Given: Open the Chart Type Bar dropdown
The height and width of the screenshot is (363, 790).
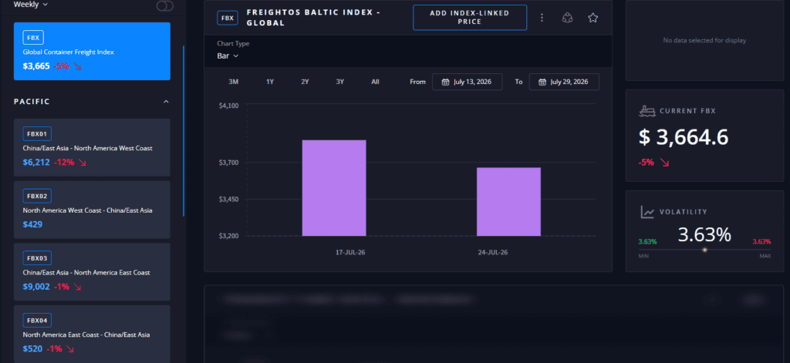Looking at the screenshot, I should [228, 56].
